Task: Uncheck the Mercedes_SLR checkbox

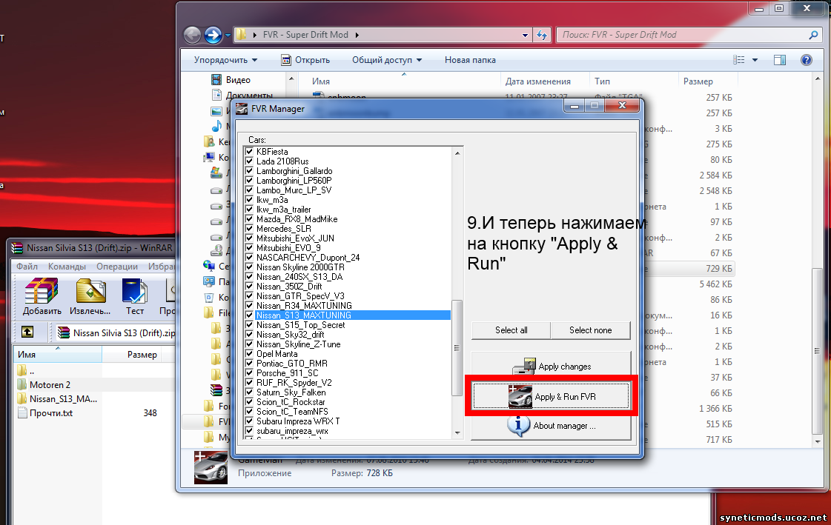Action: 250,229
